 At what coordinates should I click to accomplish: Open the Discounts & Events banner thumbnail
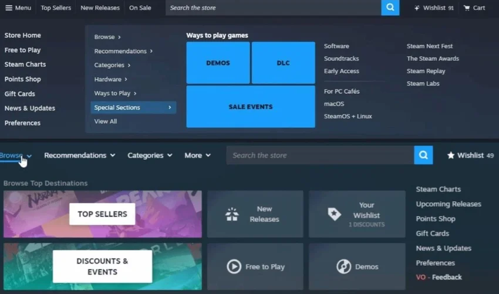102,266
